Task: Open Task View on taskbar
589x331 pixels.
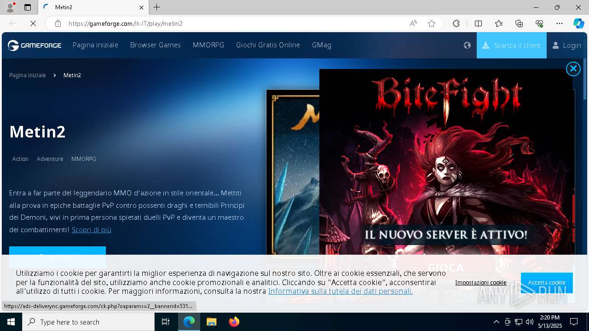Action: [x=166, y=322]
